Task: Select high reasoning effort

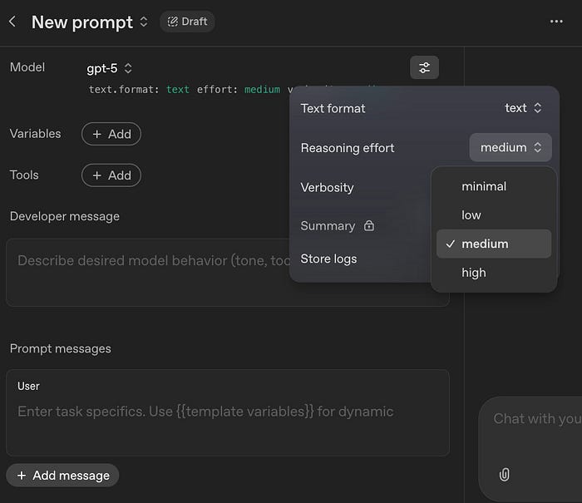Action: click(x=494, y=273)
